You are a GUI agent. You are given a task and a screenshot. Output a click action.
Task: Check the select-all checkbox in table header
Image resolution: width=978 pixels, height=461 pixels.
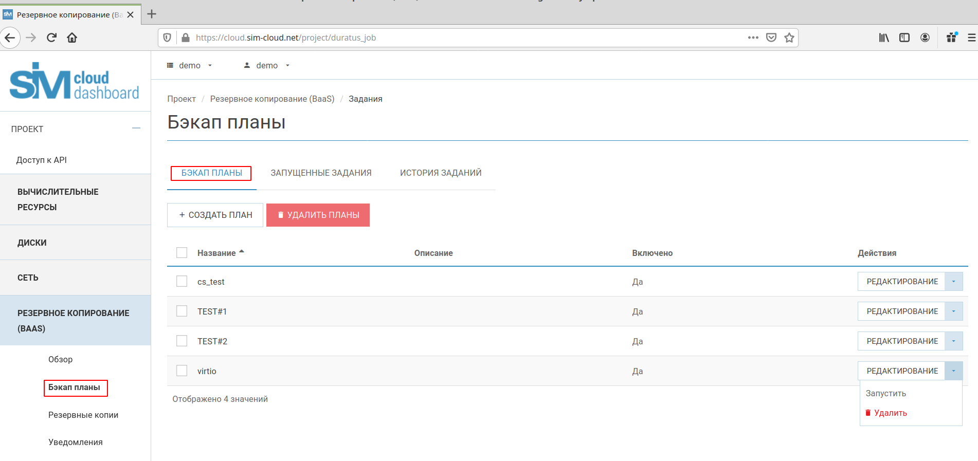[182, 252]
